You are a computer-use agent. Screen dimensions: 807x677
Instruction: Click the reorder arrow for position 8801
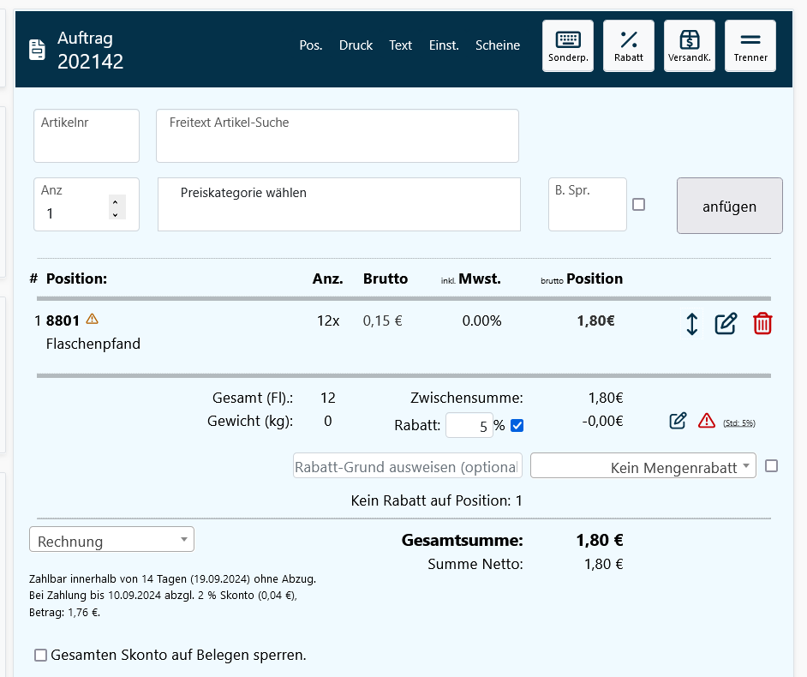692,324
